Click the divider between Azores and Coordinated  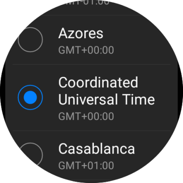91,65
